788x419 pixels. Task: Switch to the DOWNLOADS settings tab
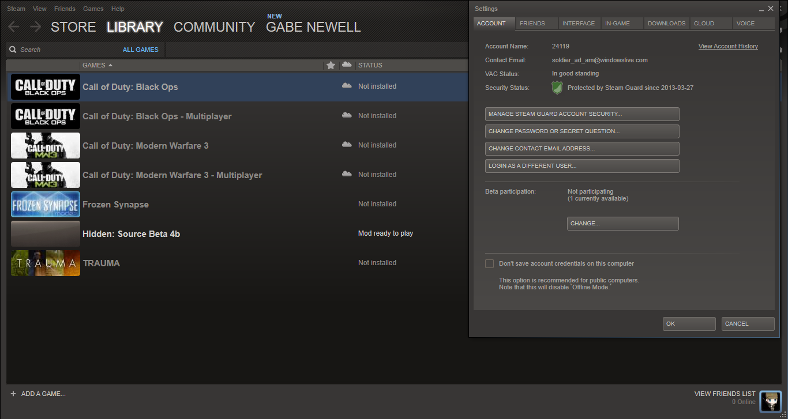tap(666, 24)
